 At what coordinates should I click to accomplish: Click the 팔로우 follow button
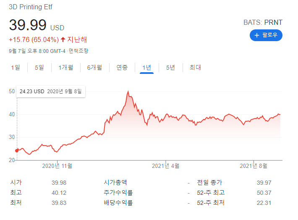click(266, 35)
